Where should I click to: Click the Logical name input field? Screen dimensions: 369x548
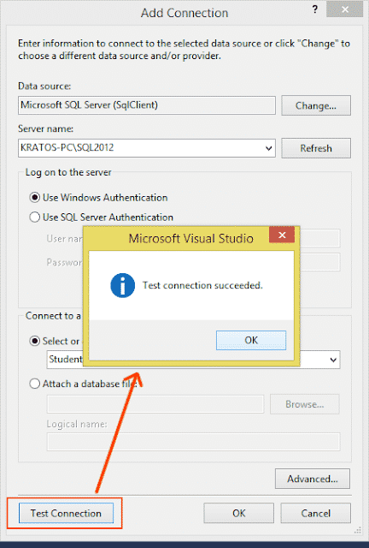[x=194, y=442]
